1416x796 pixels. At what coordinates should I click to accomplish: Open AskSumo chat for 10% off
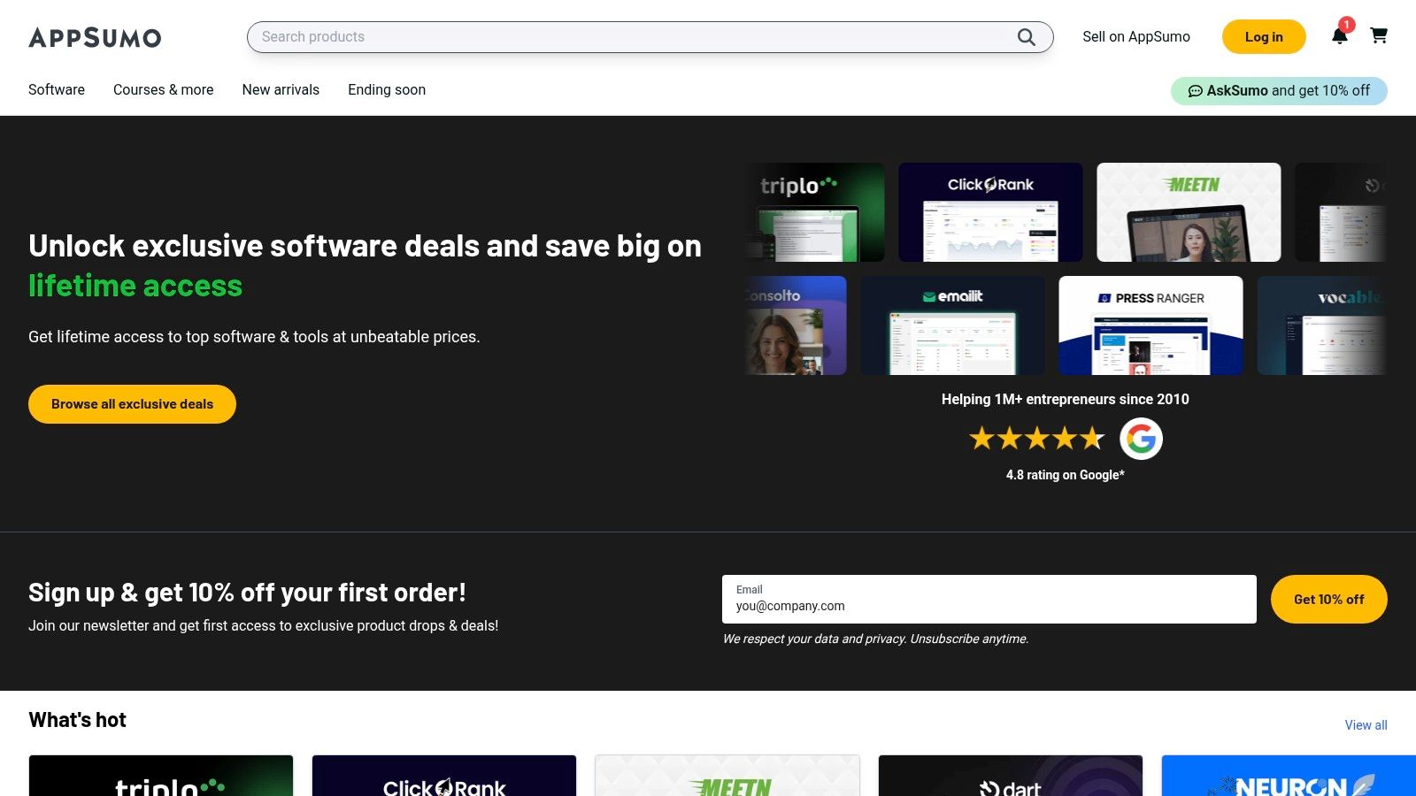[1278, 90]
